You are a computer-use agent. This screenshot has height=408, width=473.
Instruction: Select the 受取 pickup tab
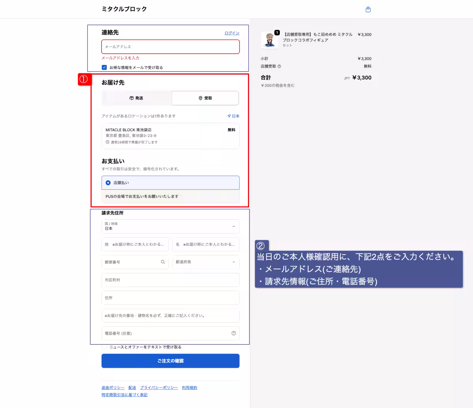[205, 98]
